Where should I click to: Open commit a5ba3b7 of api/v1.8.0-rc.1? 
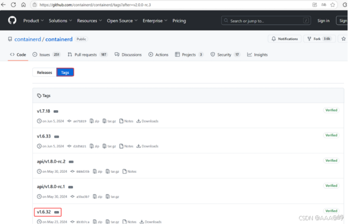click(80, 196)
